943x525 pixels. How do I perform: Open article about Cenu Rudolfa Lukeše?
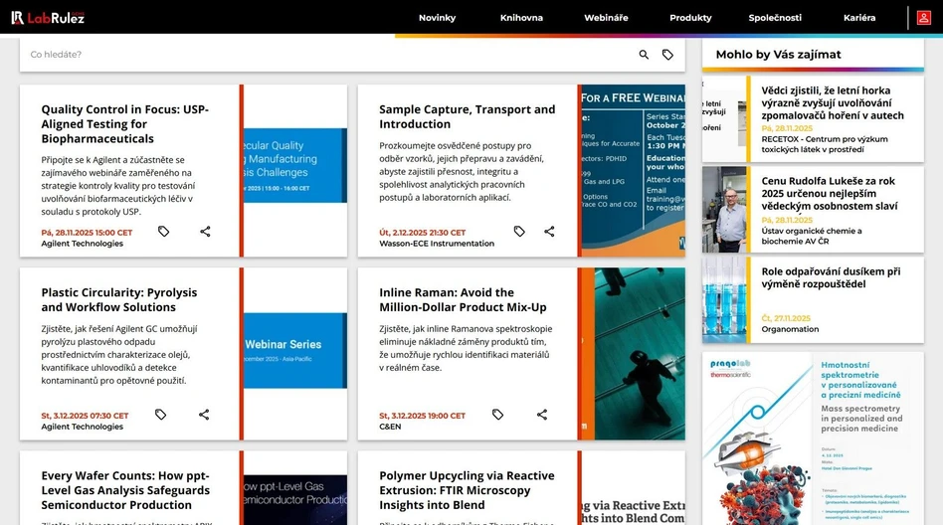[x=828, y=194]
